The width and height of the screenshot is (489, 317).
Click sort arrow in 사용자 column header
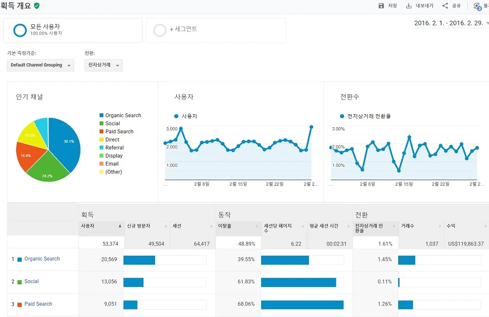[120, 226]
